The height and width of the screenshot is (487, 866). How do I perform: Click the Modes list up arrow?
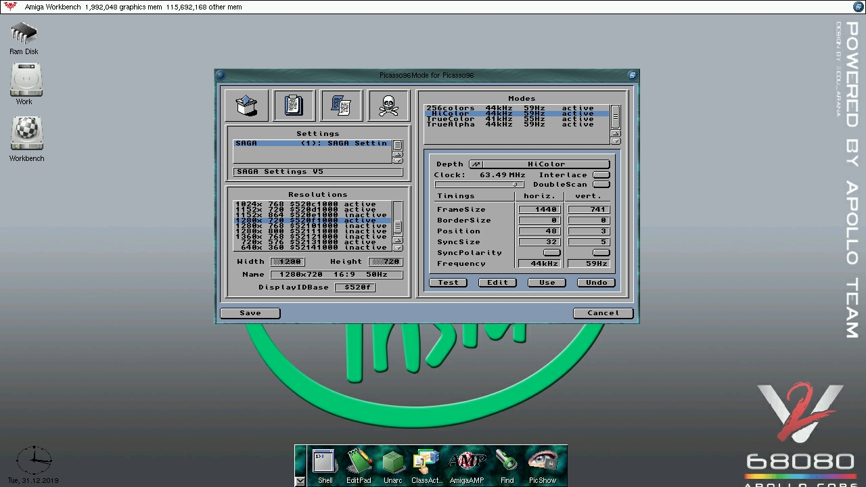(x=615, y=134)
